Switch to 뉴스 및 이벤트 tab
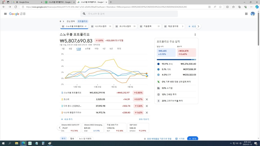260x146 pixels. tap(85, 139)
